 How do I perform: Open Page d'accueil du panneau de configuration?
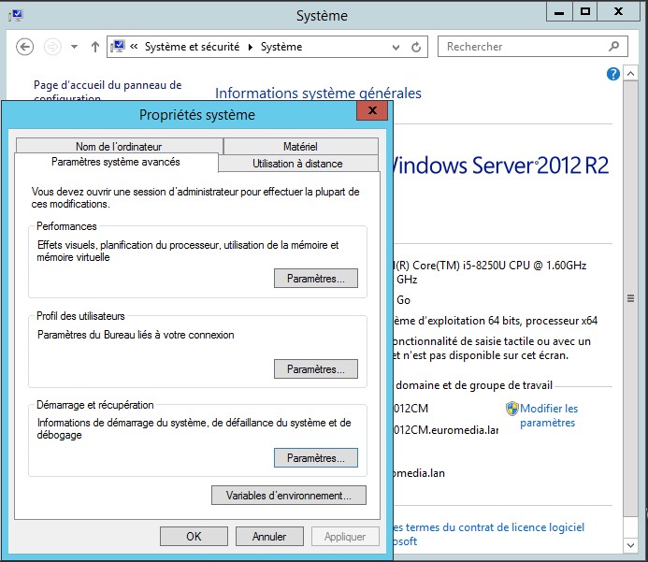108,92
